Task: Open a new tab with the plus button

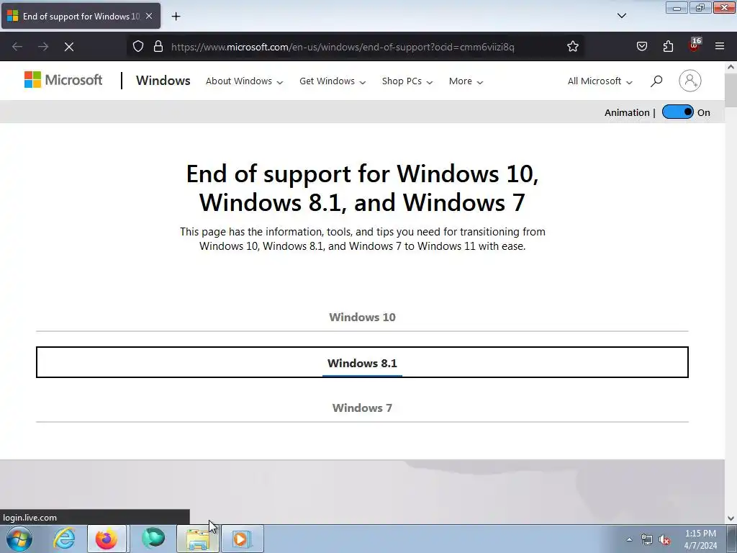Action: (176, 17)
